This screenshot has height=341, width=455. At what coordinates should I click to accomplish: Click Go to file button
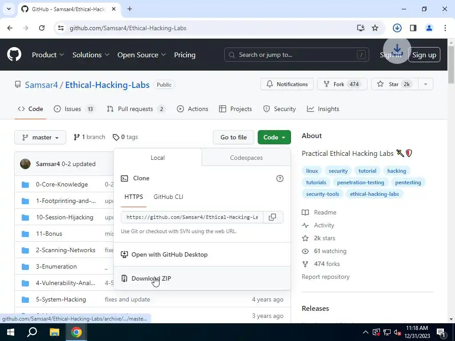tap(234, 137)
